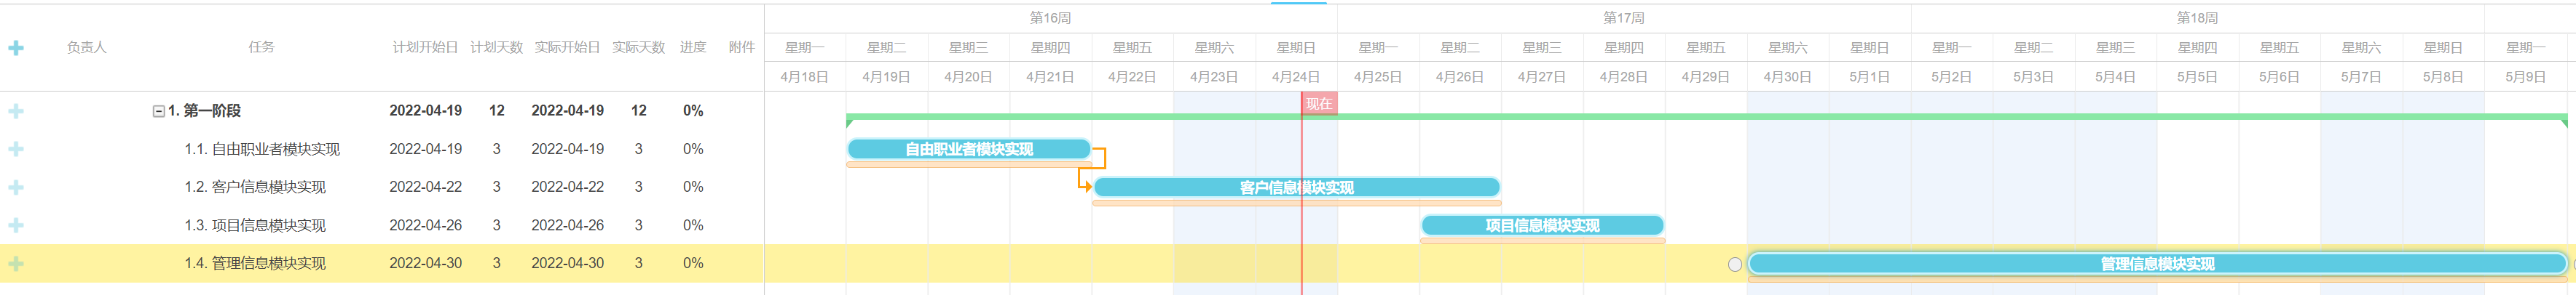Click plus icon on 管理信息模块实现 row
Viewport: 2576px width, 295px height.
(16, 263)
